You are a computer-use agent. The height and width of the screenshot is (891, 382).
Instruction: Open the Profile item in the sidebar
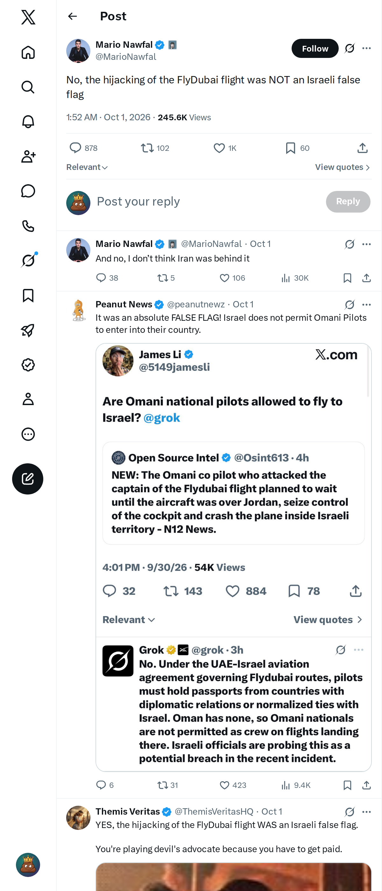(28, 399)
